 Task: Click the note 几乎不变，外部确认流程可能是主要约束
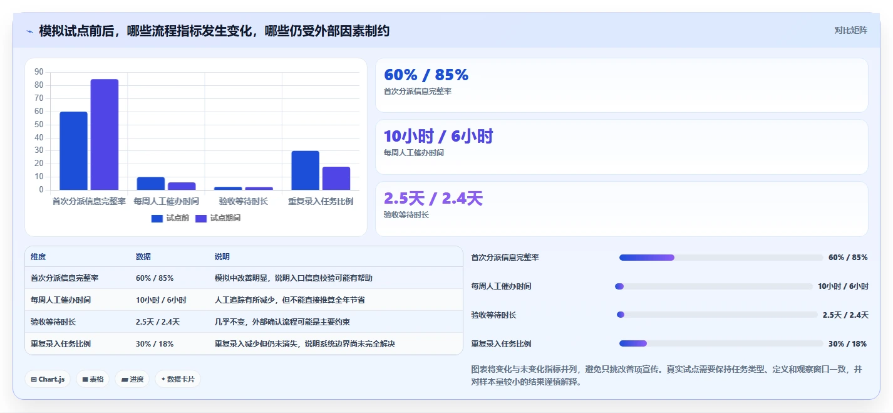282,322
